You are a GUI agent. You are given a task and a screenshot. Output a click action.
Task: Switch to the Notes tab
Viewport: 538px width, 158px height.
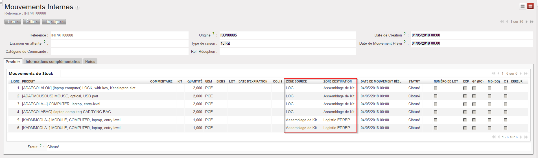(90, 61)
